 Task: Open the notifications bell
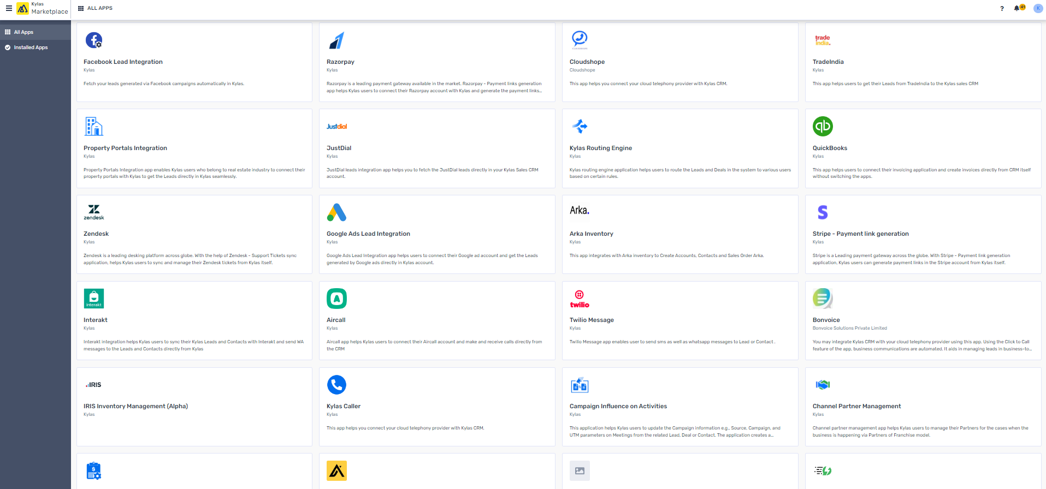coord(1017,8)
